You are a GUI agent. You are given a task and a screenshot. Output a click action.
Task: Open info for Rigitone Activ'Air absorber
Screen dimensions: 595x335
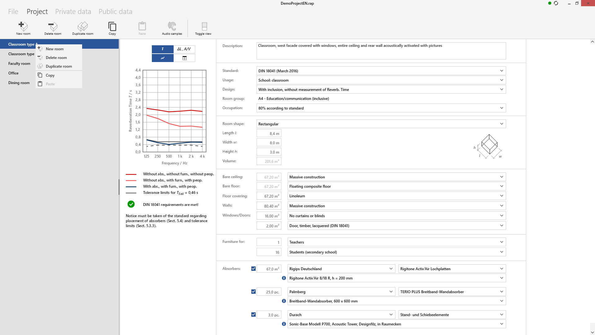[284, 278]
